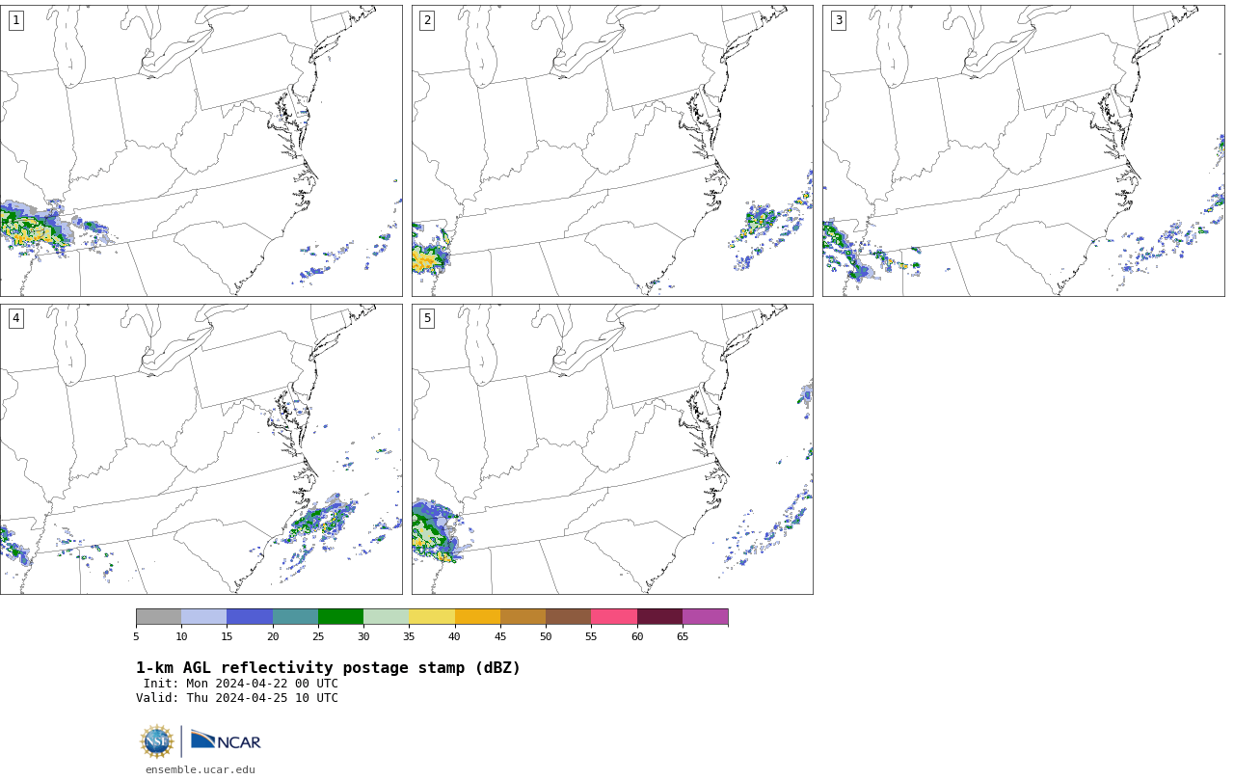Click the orange 40-45 dBZ swatch

coord(477,617)
